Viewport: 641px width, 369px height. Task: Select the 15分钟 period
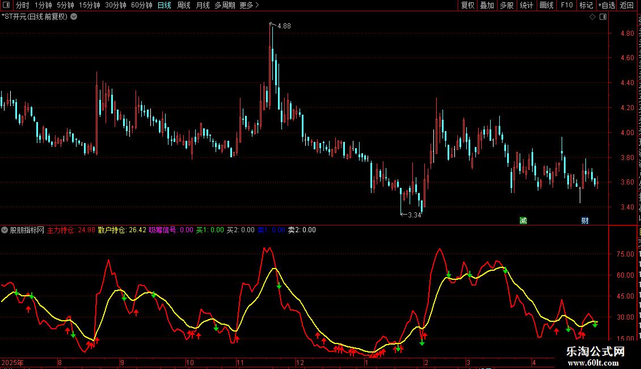[90, 5]
